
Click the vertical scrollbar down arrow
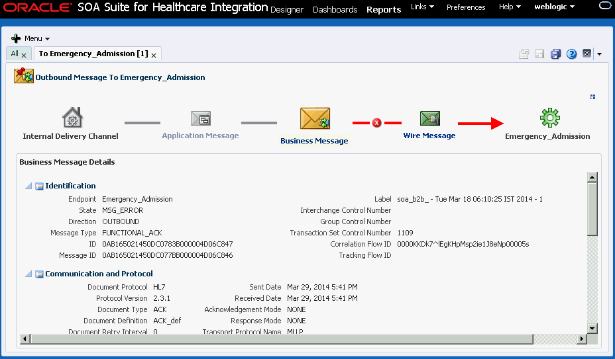[592, 328]
